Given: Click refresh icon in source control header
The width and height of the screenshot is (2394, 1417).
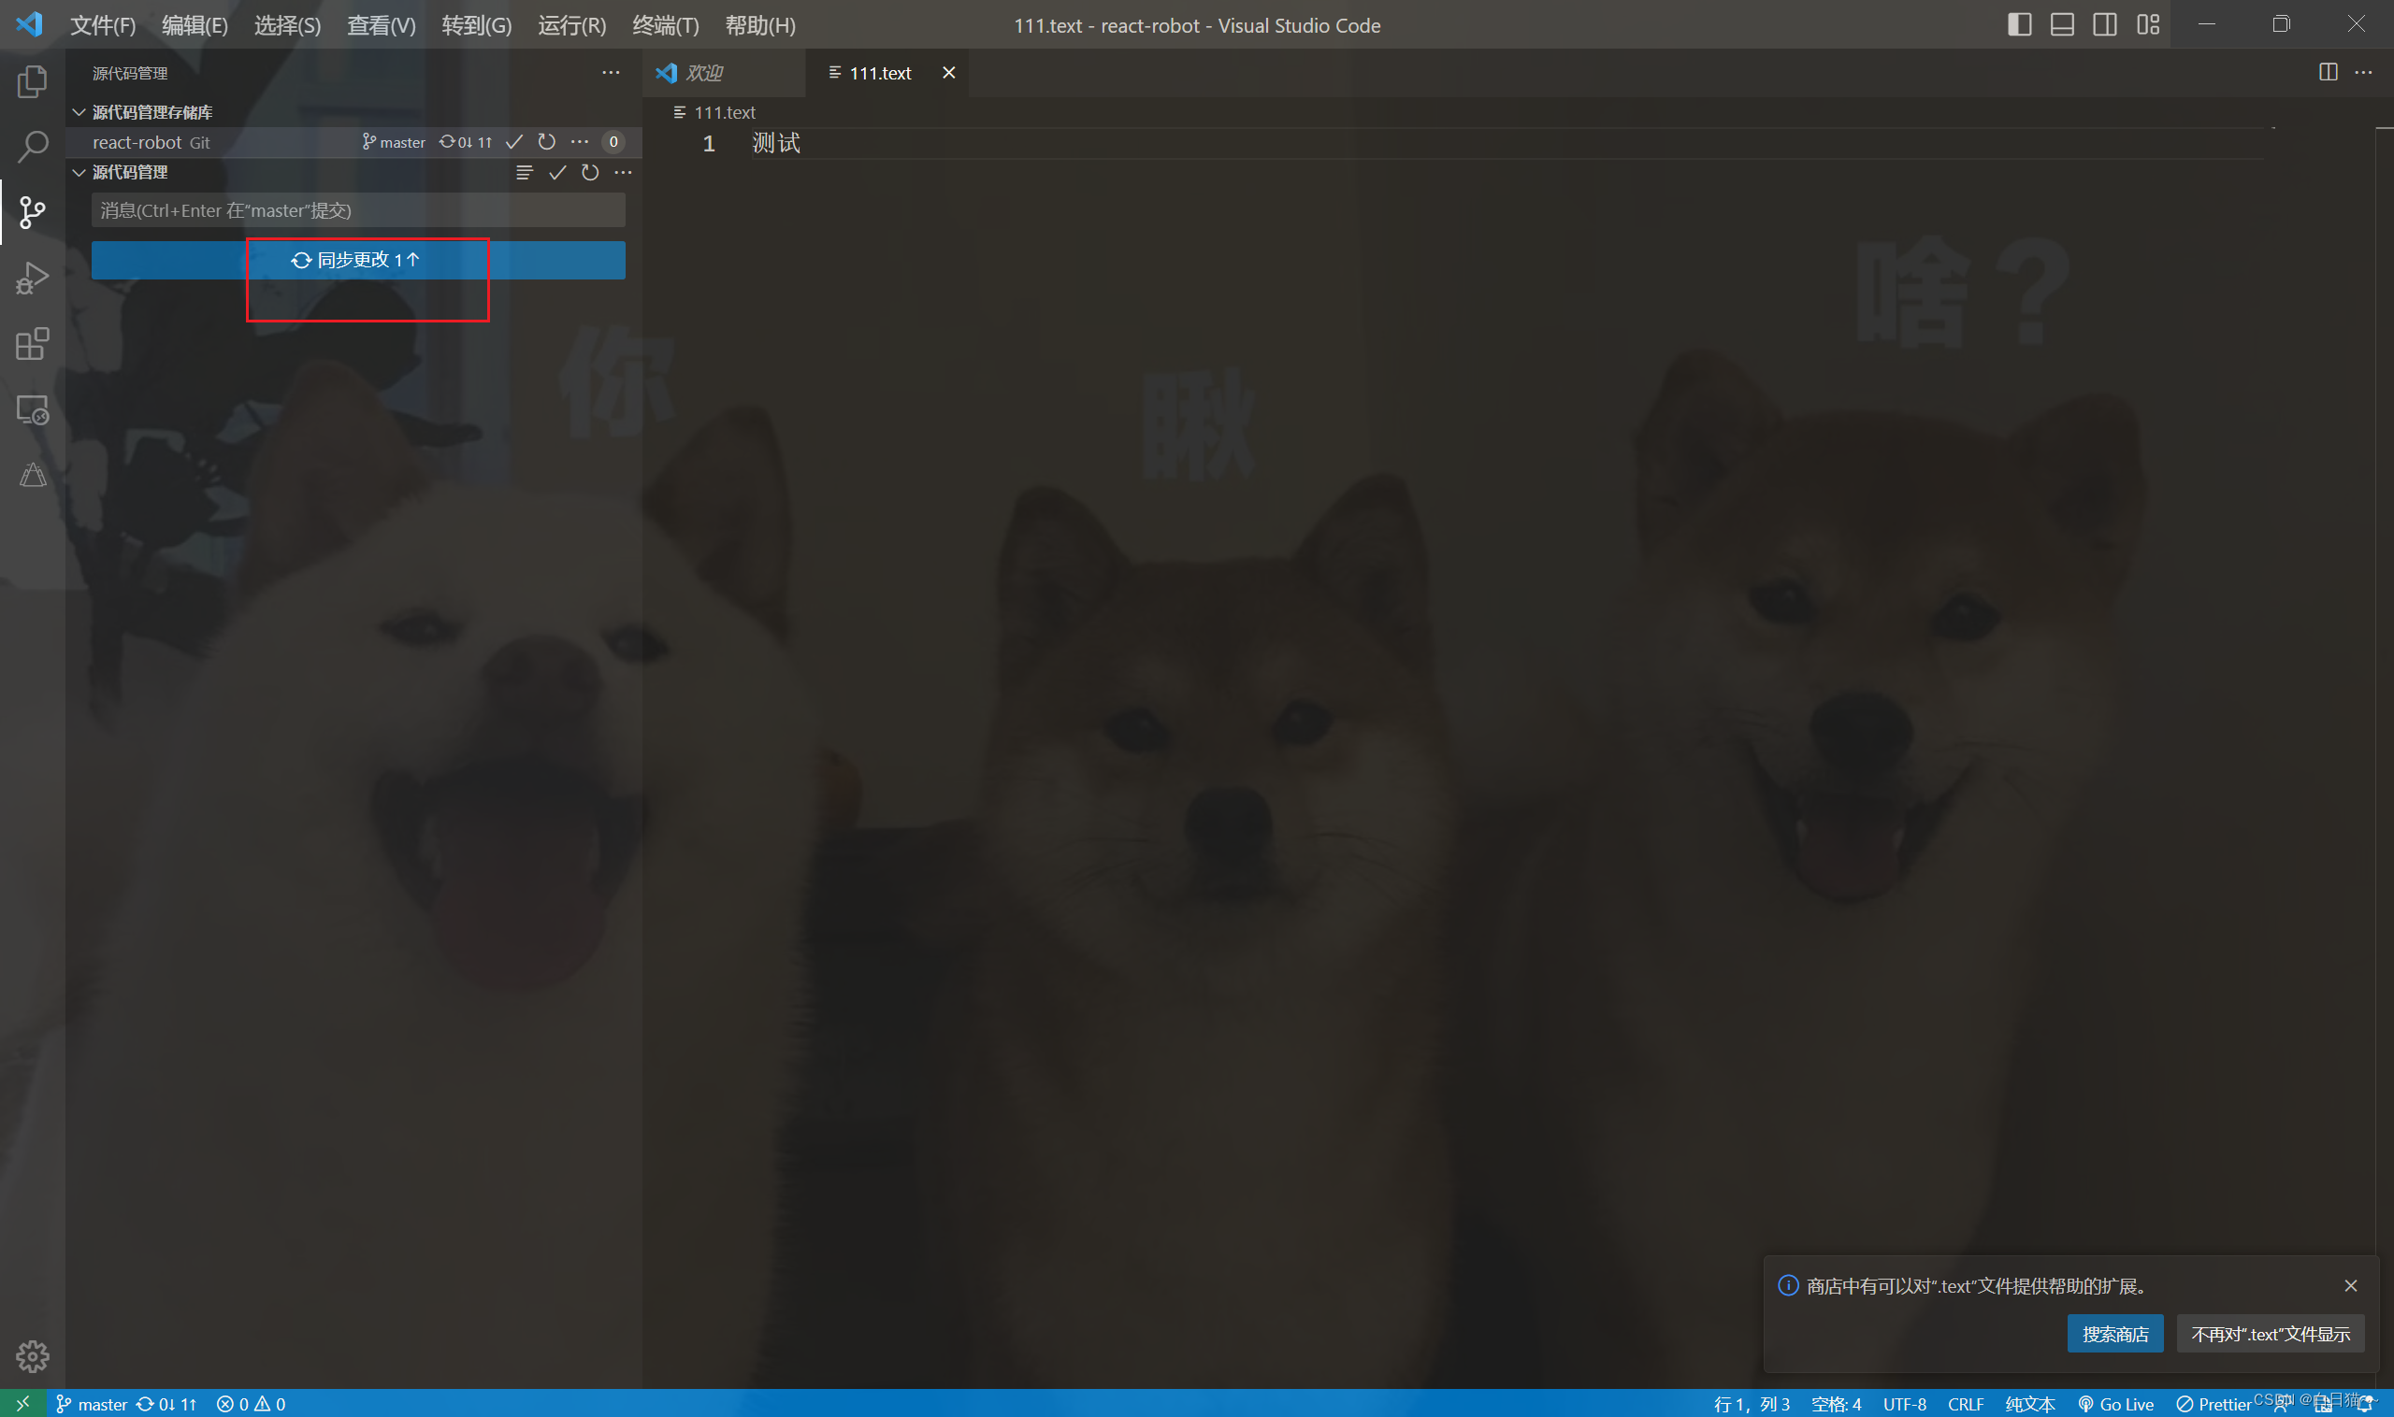Looking at the screenshot, I should [589, 173].
